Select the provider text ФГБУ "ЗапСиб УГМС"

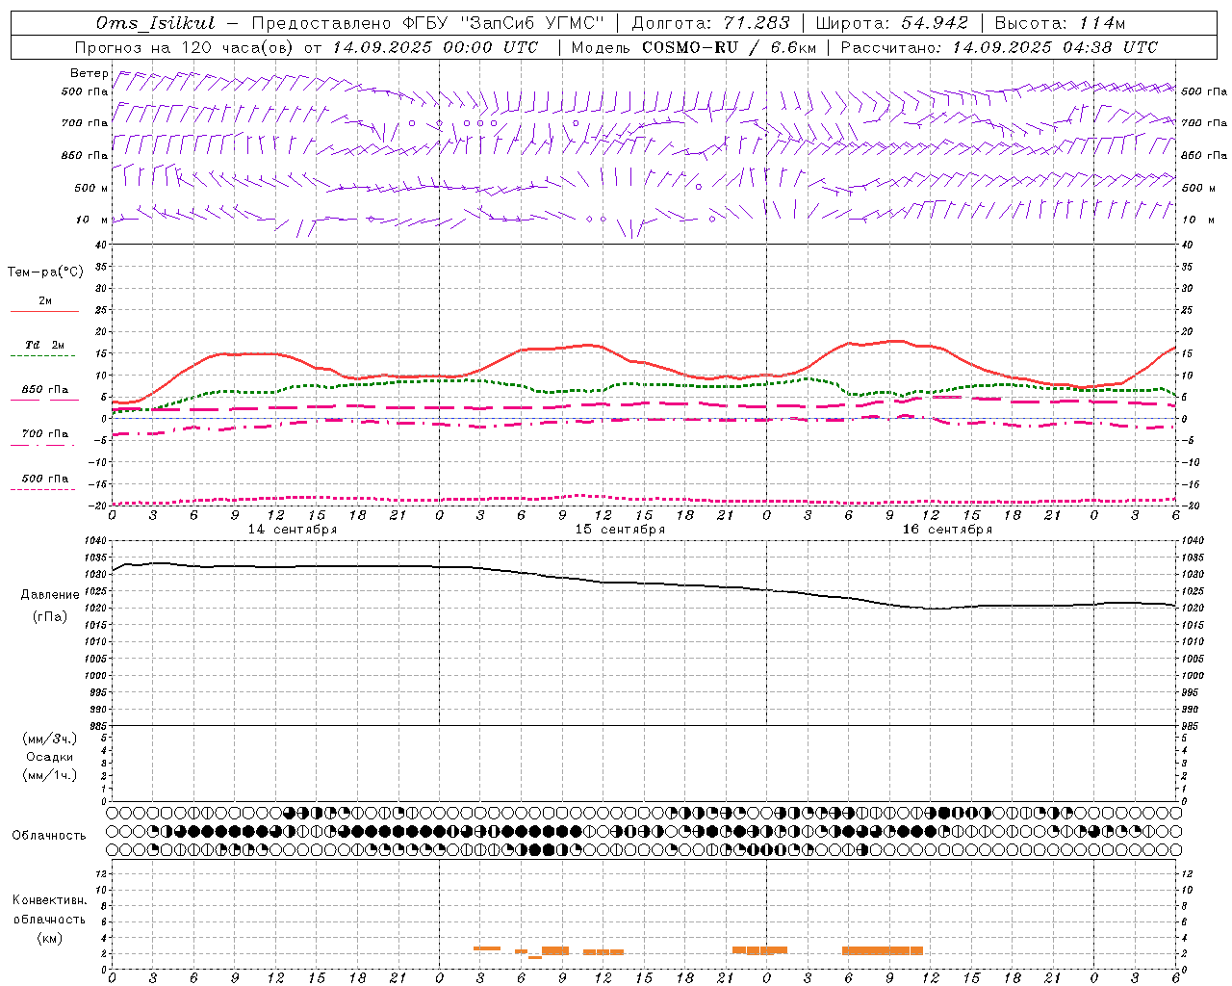[501, 23]
